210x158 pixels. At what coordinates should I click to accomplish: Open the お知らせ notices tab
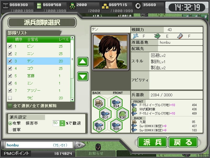tap(96, 153)
